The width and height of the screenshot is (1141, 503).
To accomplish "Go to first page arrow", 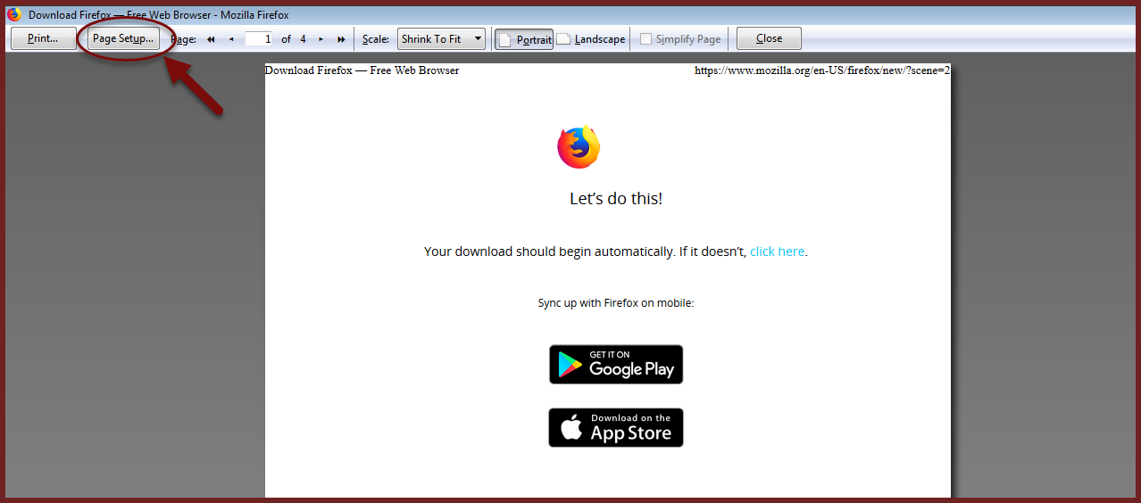I will point(212,39).
